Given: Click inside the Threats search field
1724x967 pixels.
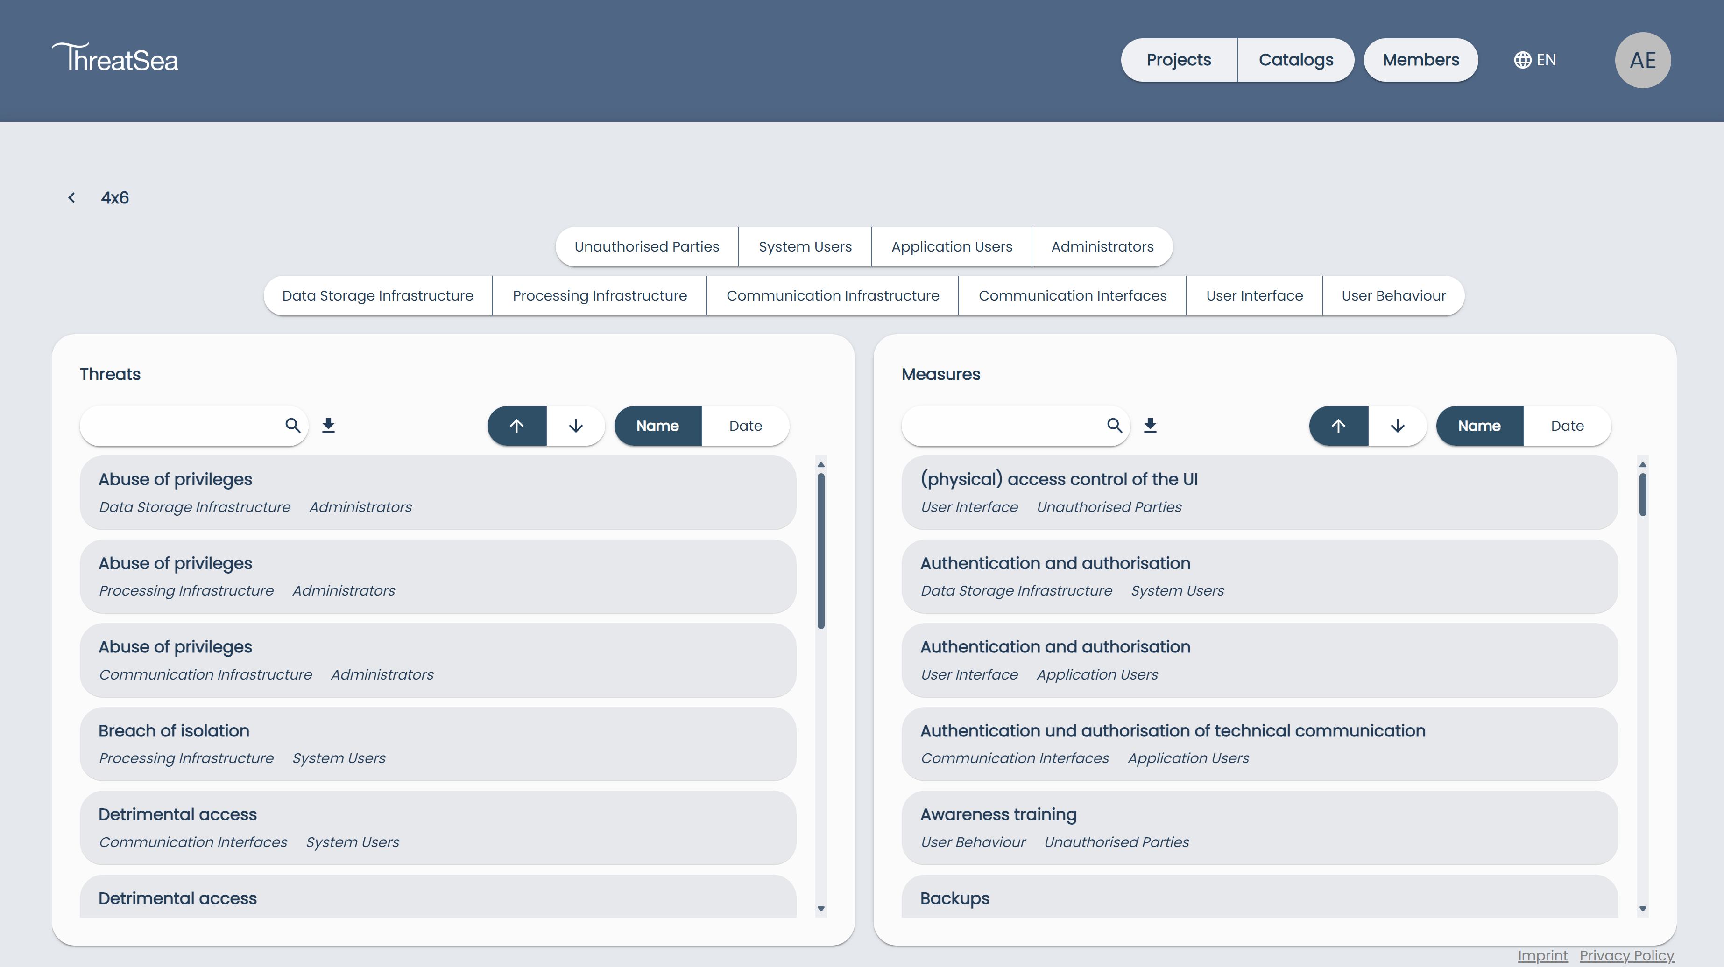Looking at the screenshot, I should [181, 426].
